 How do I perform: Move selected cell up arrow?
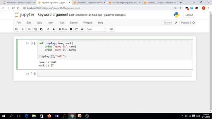(x=48, y=29)
